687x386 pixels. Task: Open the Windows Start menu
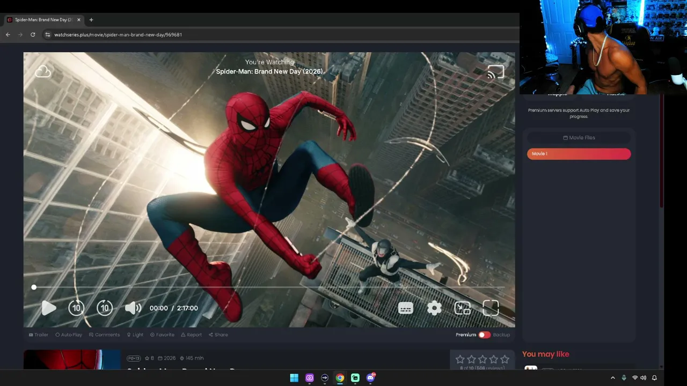point(294,378)
